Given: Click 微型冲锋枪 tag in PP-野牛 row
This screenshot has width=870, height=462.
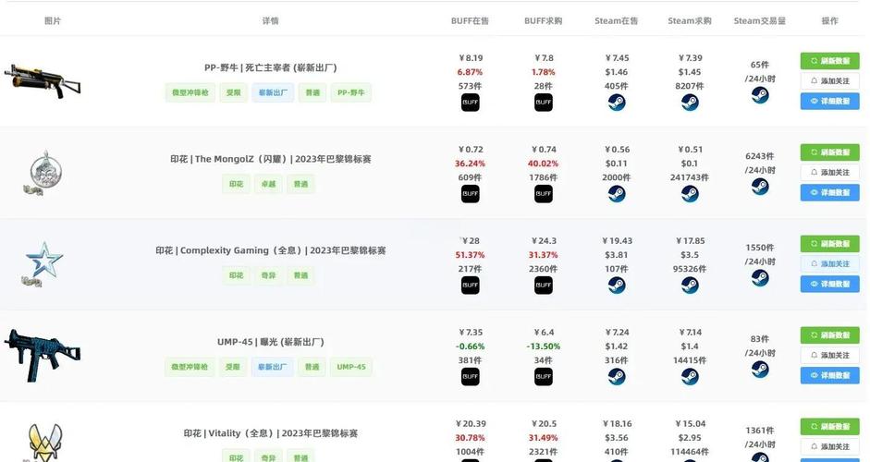Looking at the screenshot, I should [x=190, y=92].
